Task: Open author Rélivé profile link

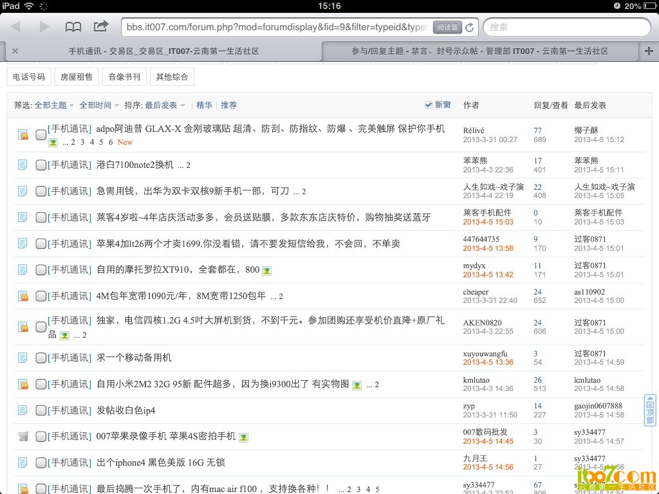Action: pos(474,130)
